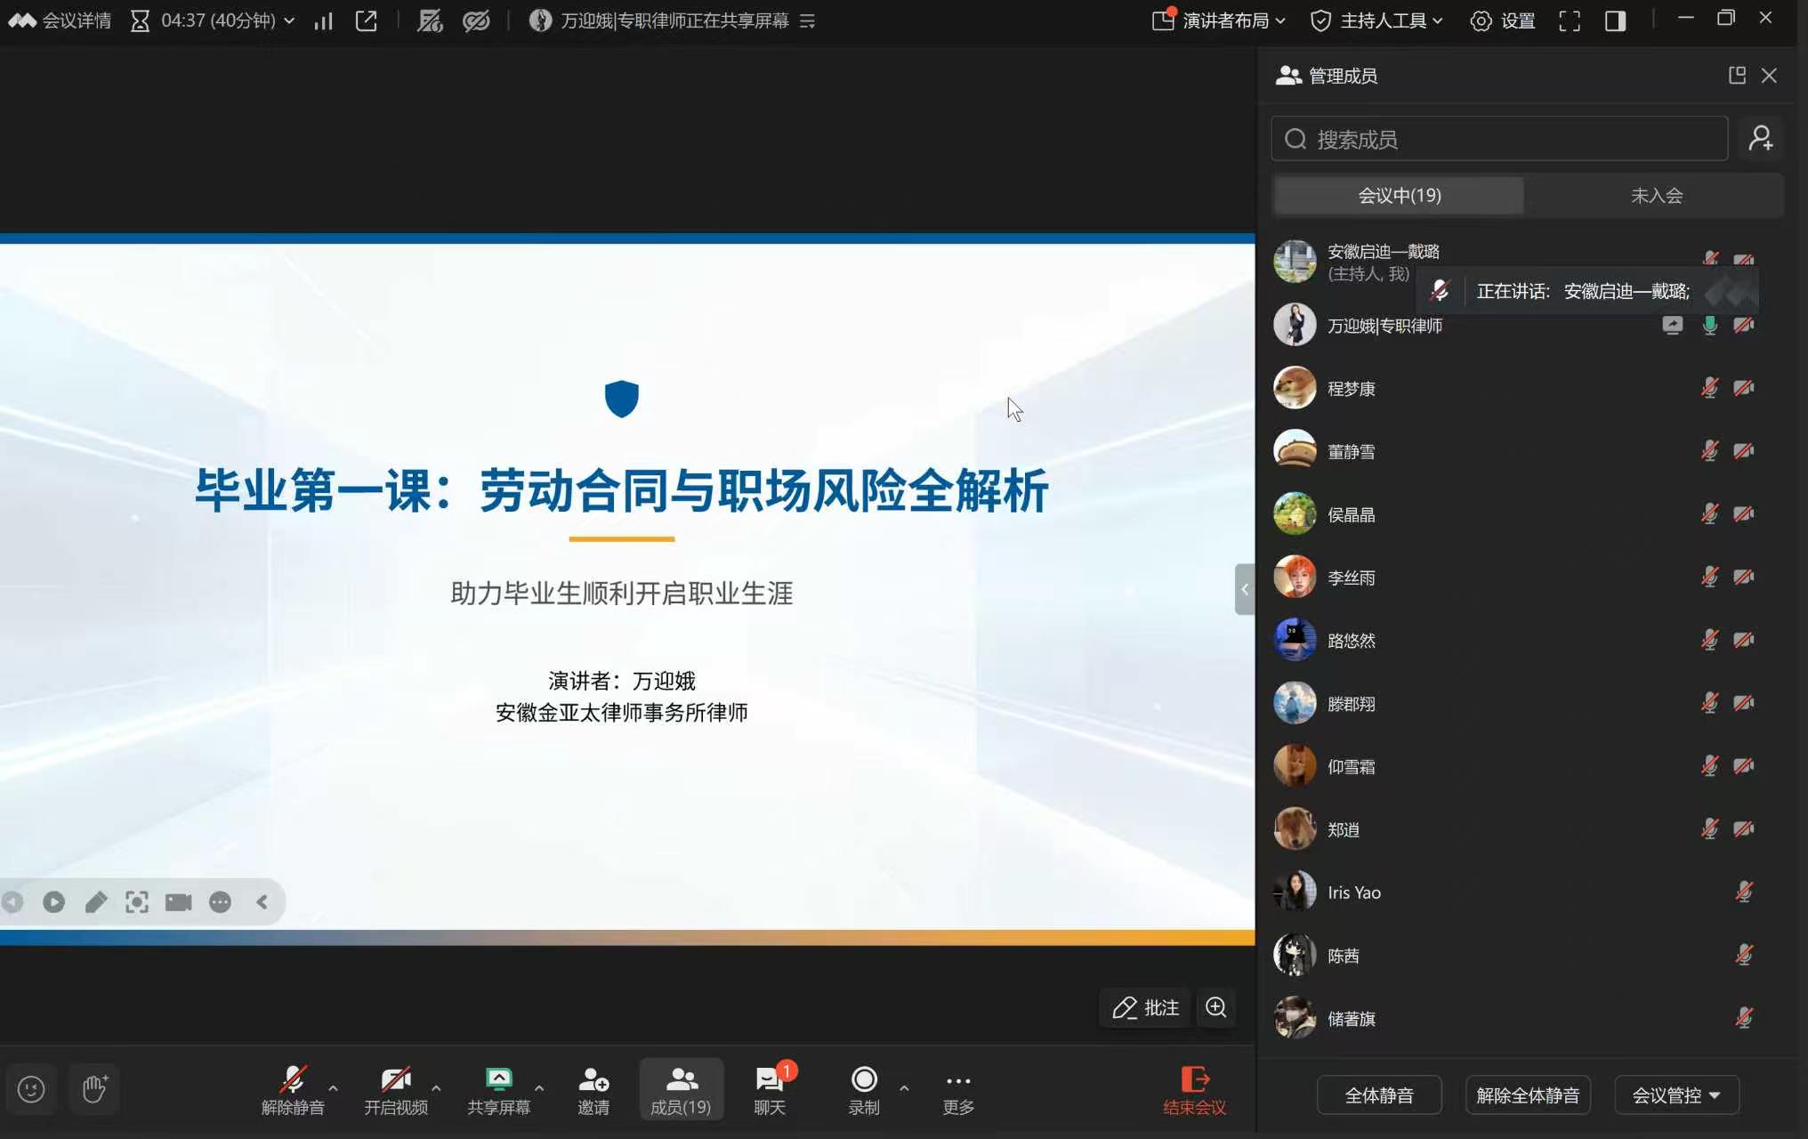Select the 会议中(19) tab
The image size is (1808, 1139).
click(1399, 196)
